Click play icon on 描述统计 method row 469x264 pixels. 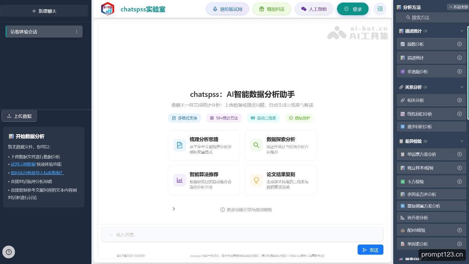[460, 58]
